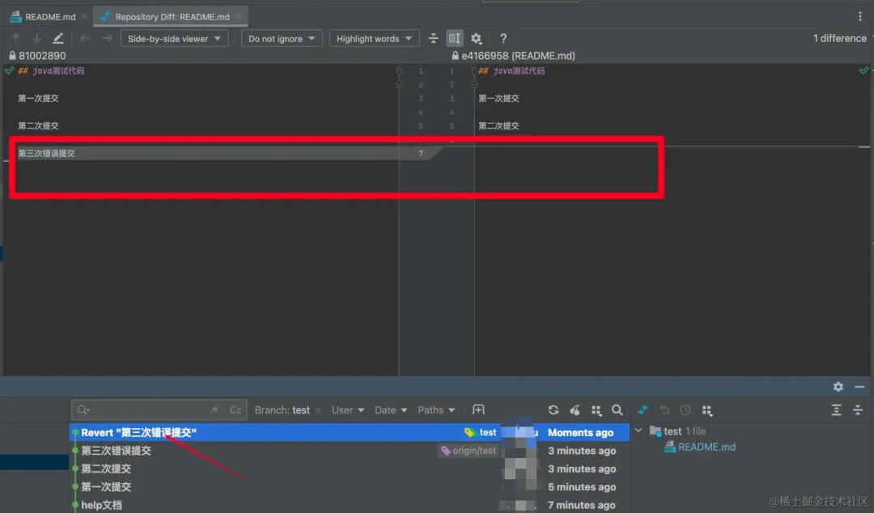Select the 第一次提交 commit row
The height and width of the screenshot is (513, 874).
[x=350, y=487]
